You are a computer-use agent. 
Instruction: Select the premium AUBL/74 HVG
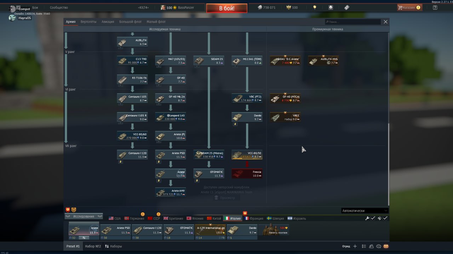pyautogui.click(x=323, y=61)
